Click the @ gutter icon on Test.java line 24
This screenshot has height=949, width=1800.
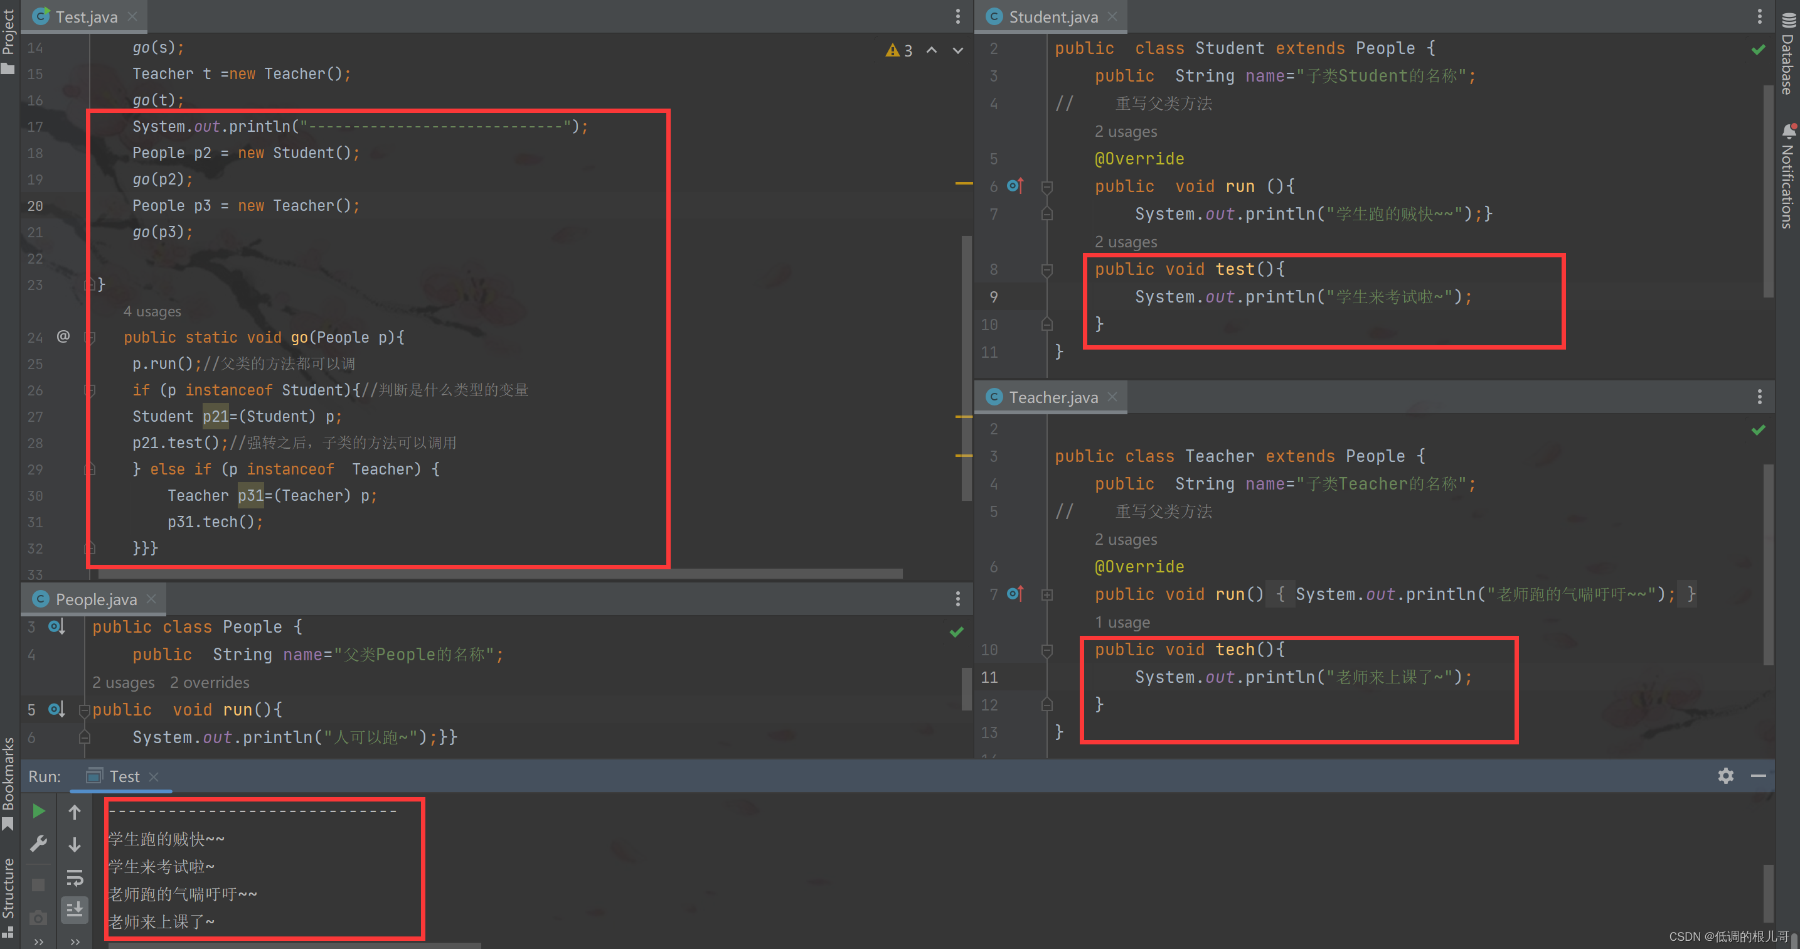pos(63,337)
